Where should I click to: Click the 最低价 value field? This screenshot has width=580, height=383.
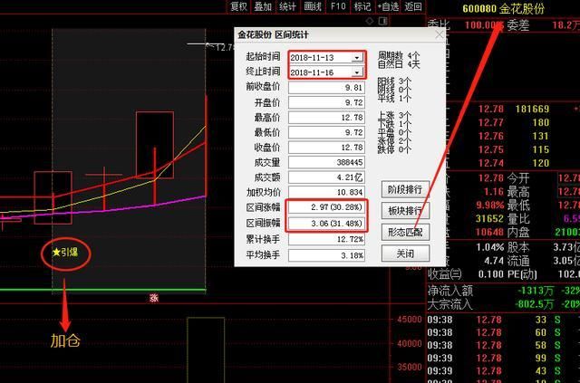[326, 132]
